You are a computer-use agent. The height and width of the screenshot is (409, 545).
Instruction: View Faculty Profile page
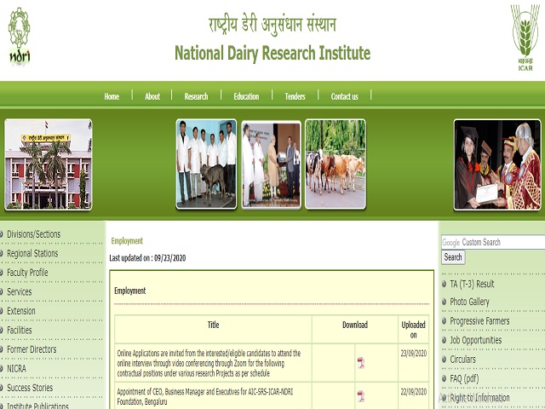(x=27, y=273)
